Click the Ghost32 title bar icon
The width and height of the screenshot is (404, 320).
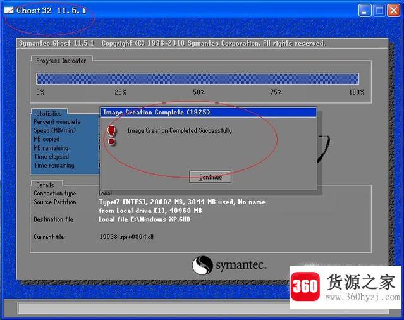click(9, 10)
